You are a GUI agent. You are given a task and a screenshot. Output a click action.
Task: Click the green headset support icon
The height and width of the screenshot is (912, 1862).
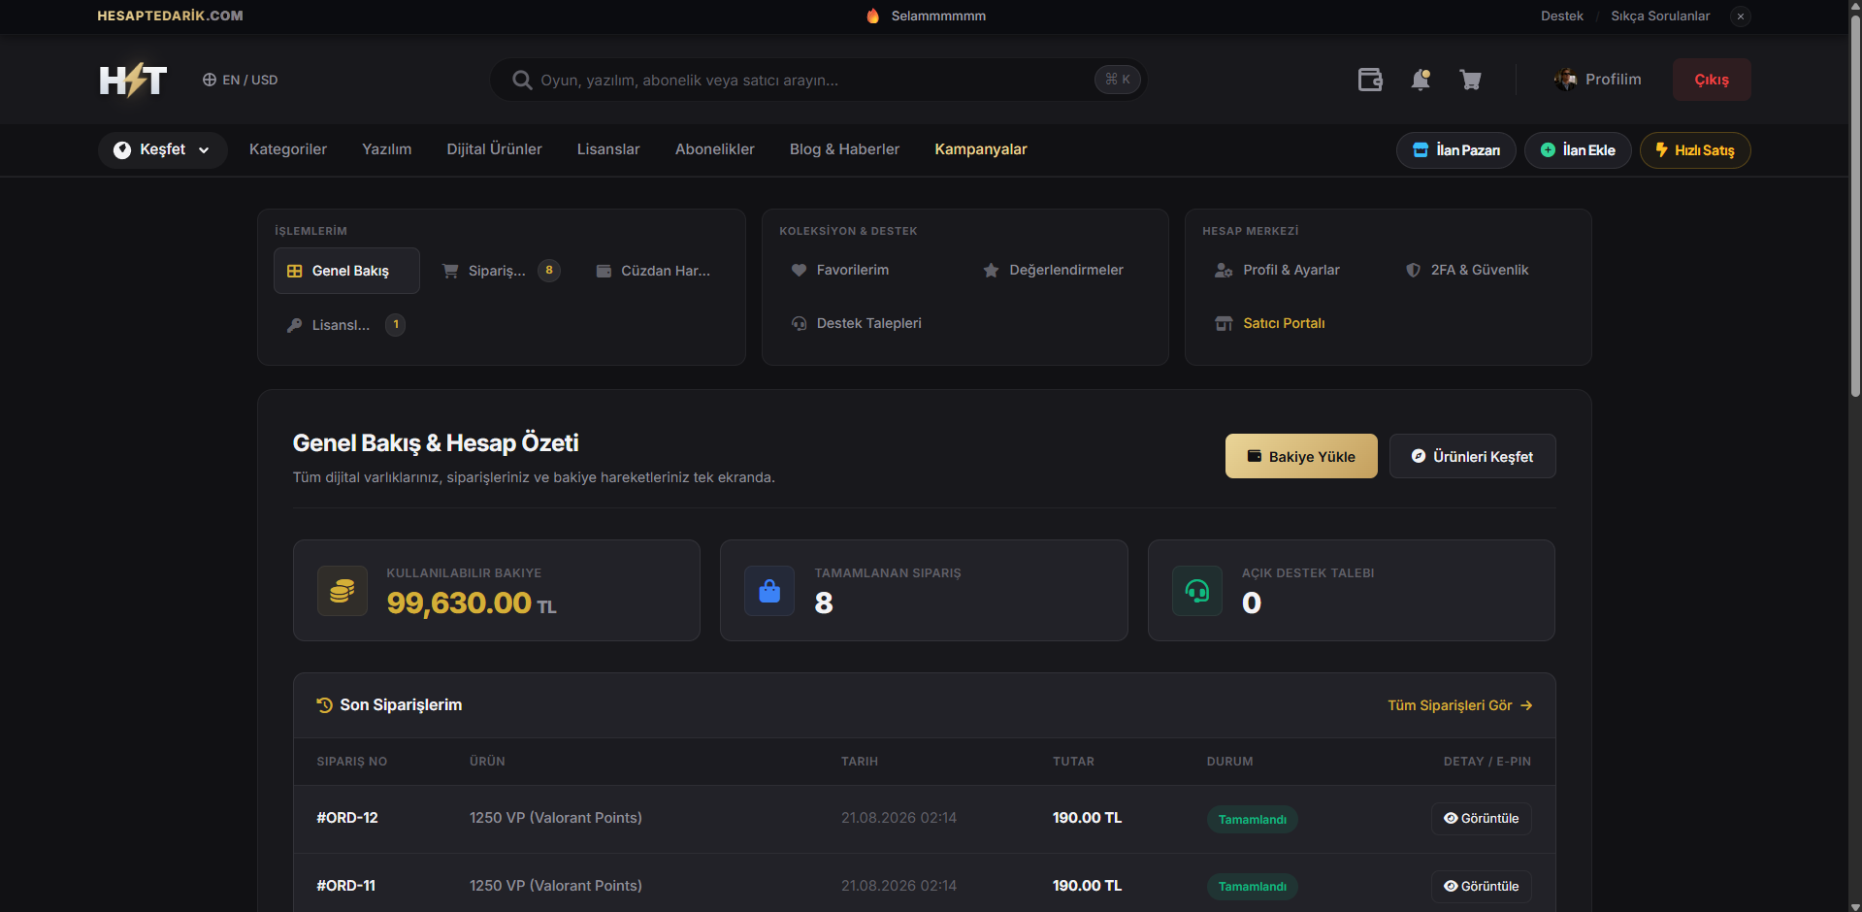pos(1197,591)
